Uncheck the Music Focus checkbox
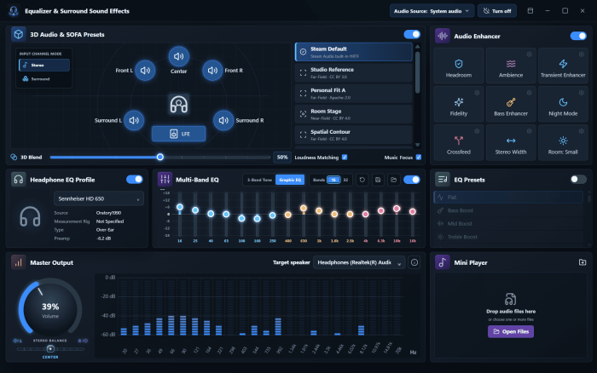597x373 pixels. point(419,157)
